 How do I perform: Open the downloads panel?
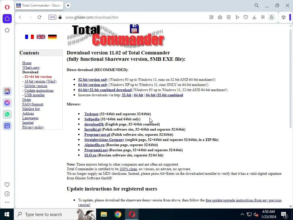(254, 17)
